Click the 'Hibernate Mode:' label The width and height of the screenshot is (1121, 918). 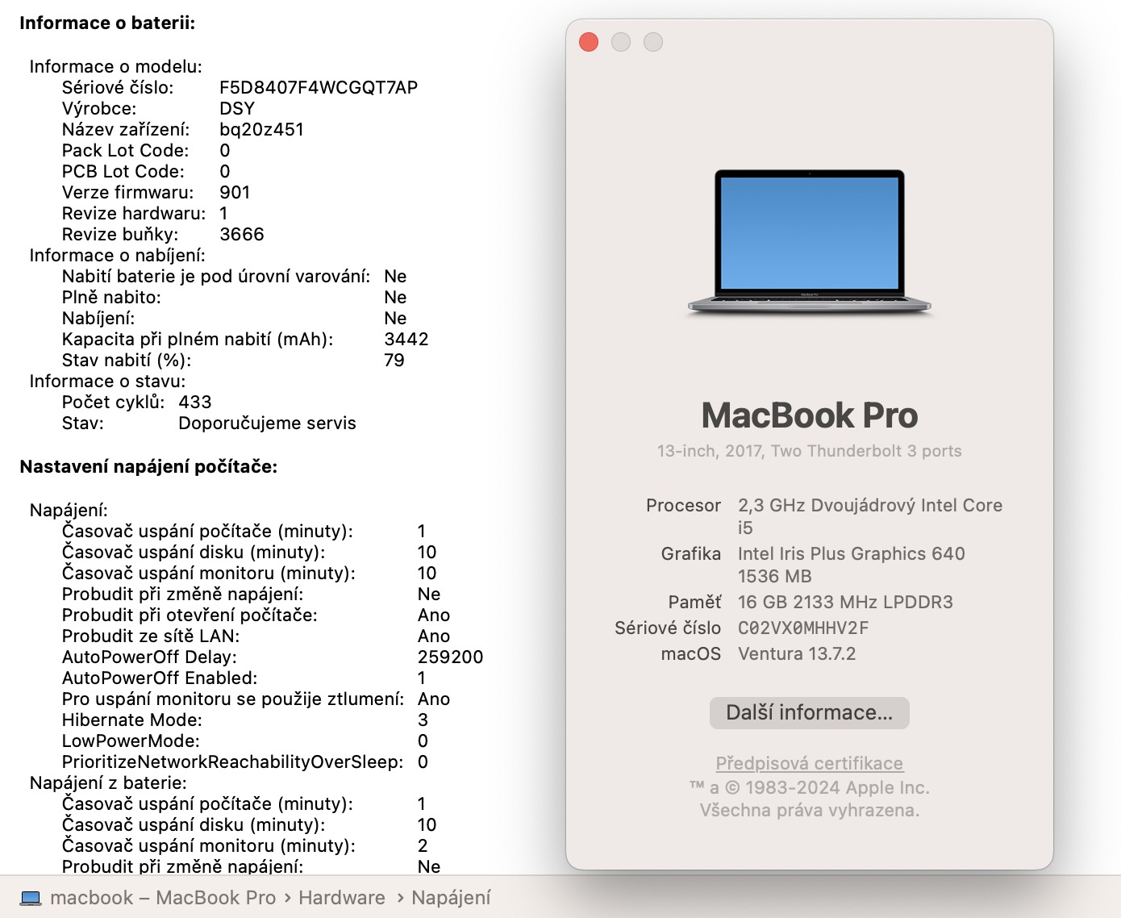pos(132,720)
